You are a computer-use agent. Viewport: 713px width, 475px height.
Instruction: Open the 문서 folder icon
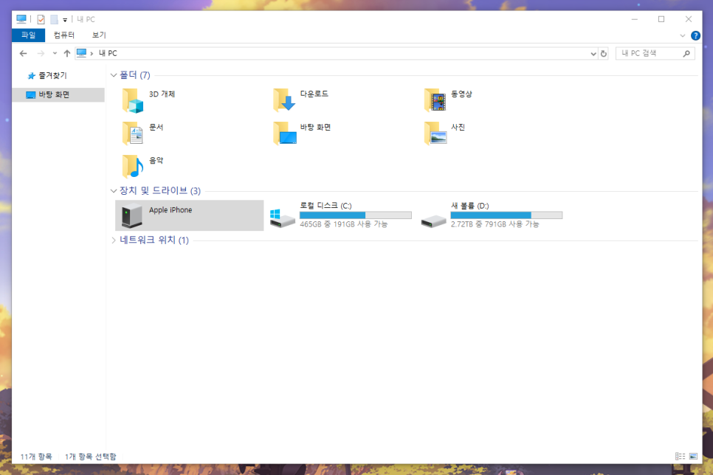click(133, 134)
